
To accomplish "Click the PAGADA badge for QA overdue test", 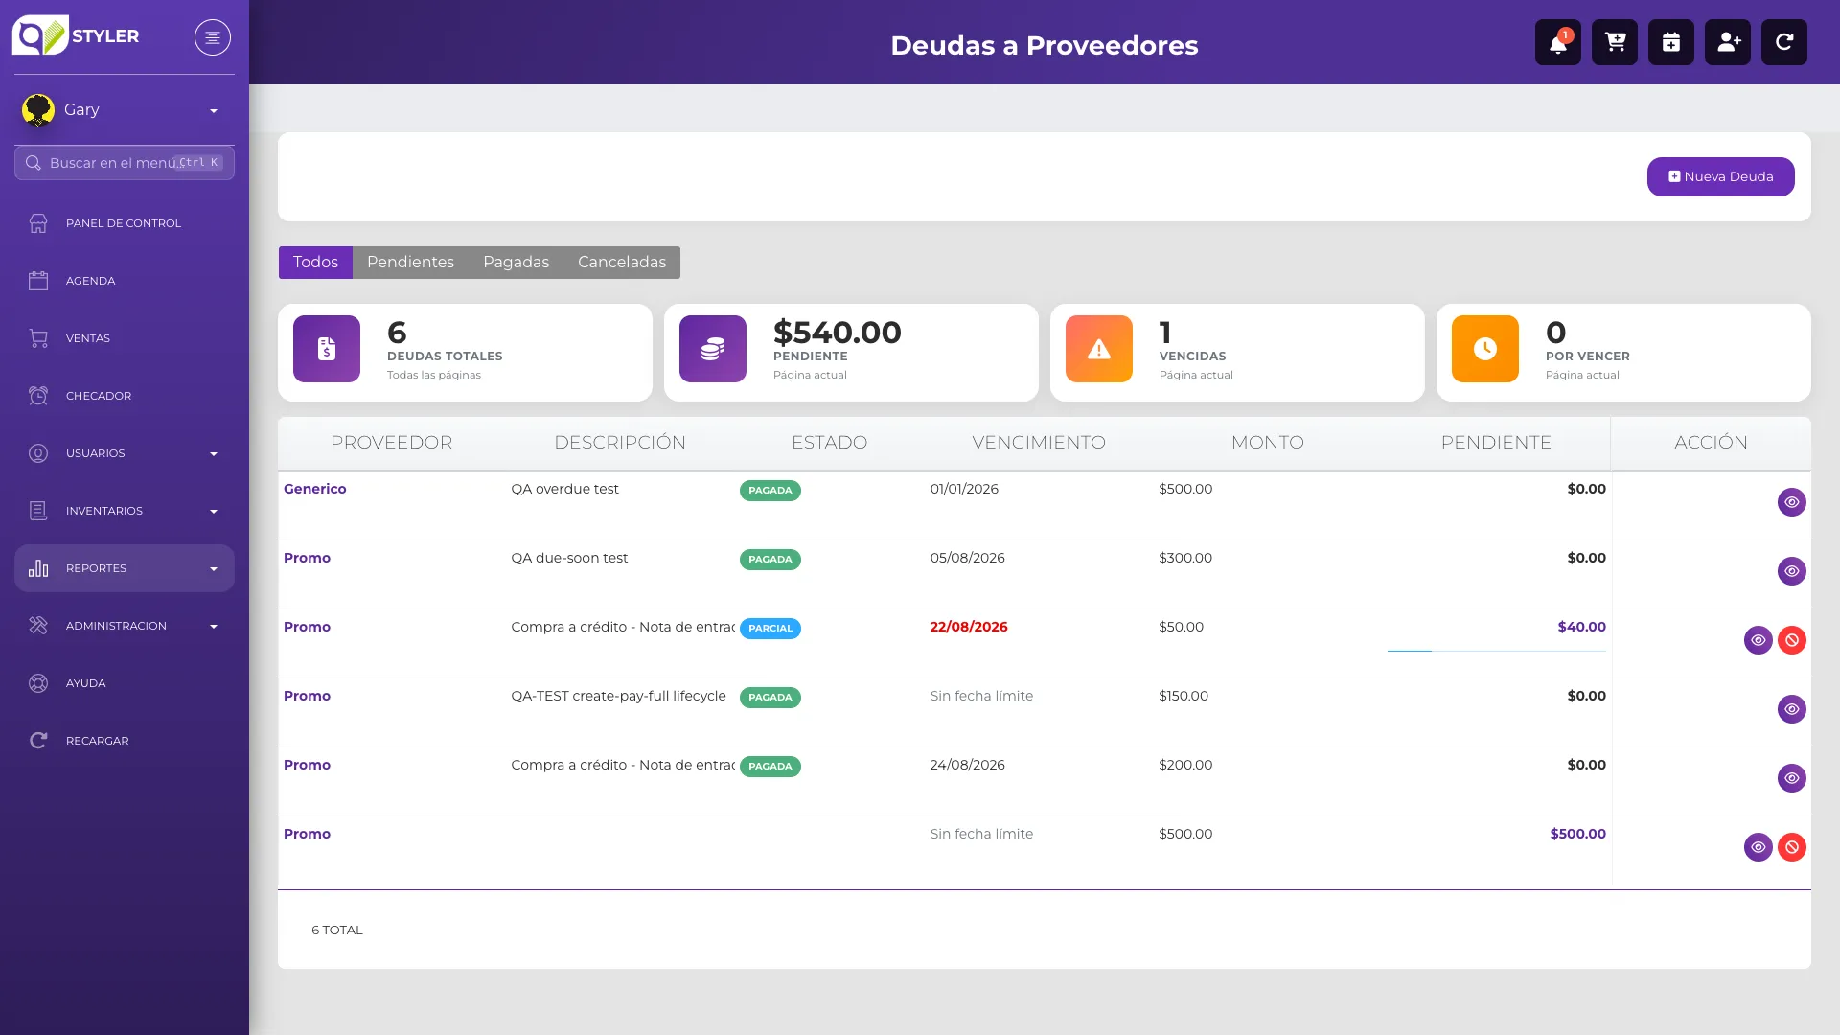I will pyautogui.click(x=770, y=491).
